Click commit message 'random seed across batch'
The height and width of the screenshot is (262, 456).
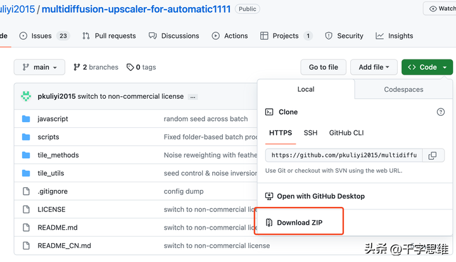(x=206, y=119)
